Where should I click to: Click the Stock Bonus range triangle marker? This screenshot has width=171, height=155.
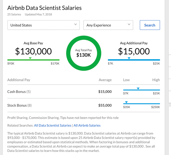127,102
